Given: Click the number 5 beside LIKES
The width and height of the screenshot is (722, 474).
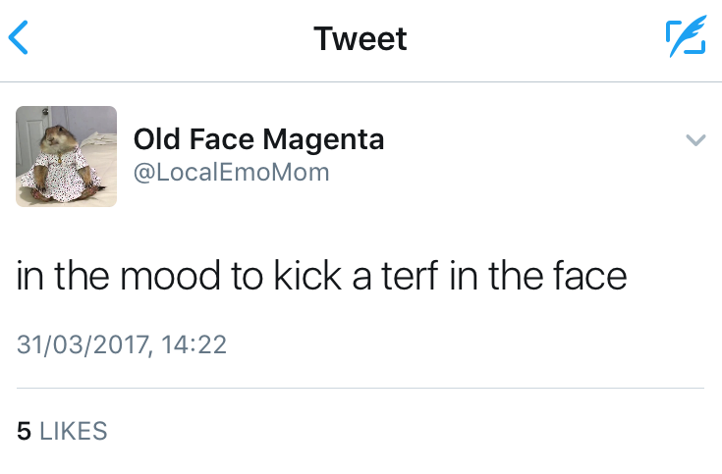Looking at the screenshot, I should click(25, 431).
